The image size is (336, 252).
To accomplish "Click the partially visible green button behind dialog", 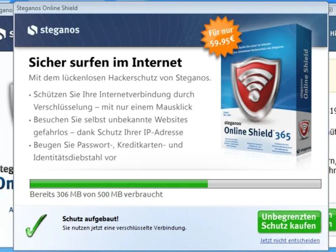I will click(332, 220).
